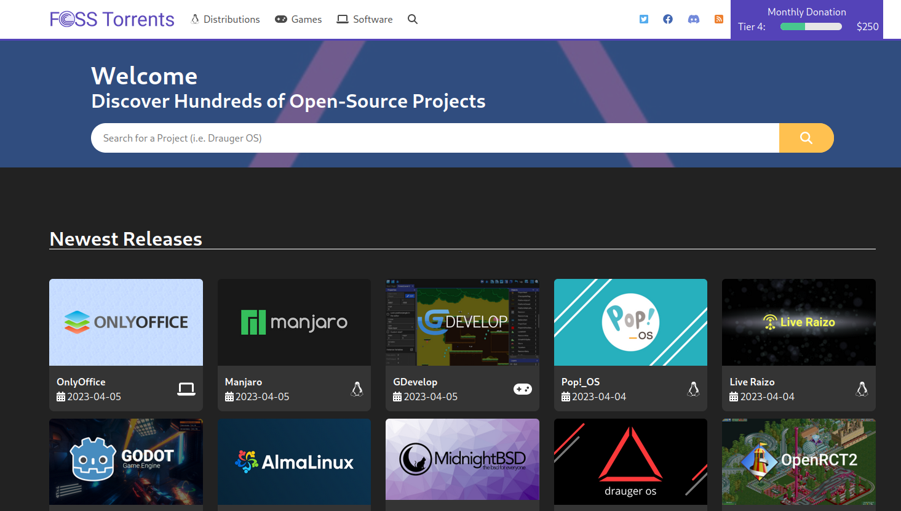Click the penguin icon on Manjaro card
The image size is (901, 511).
click(357, 389)
